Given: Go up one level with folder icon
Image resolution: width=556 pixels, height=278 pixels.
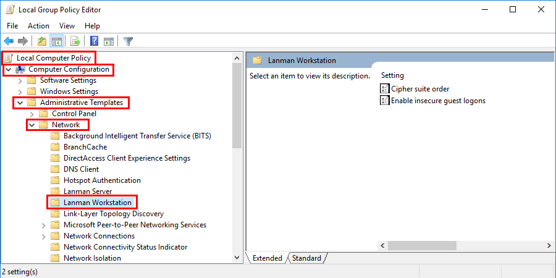Looking at the screenshot, I should click(42, 41).
